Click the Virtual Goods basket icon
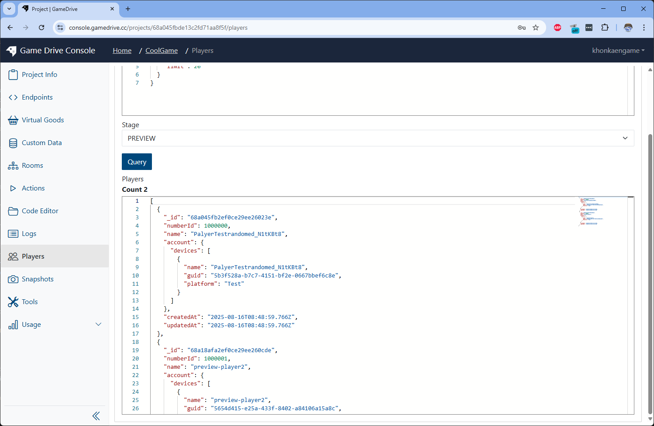The image size is (654, 426). 13,120
